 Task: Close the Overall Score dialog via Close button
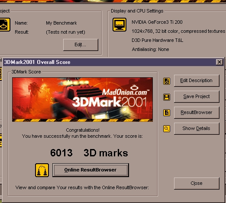coord(197,184)
